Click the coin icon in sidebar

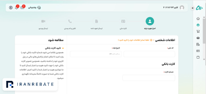click(198, 38)
